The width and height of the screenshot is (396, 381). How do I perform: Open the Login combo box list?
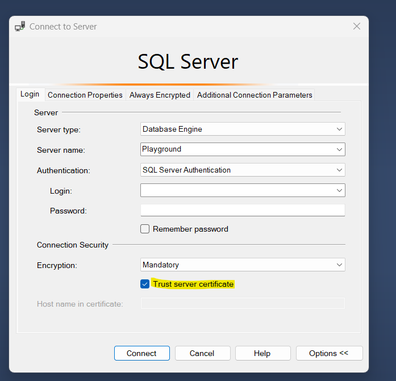click(x=339, y=190)
